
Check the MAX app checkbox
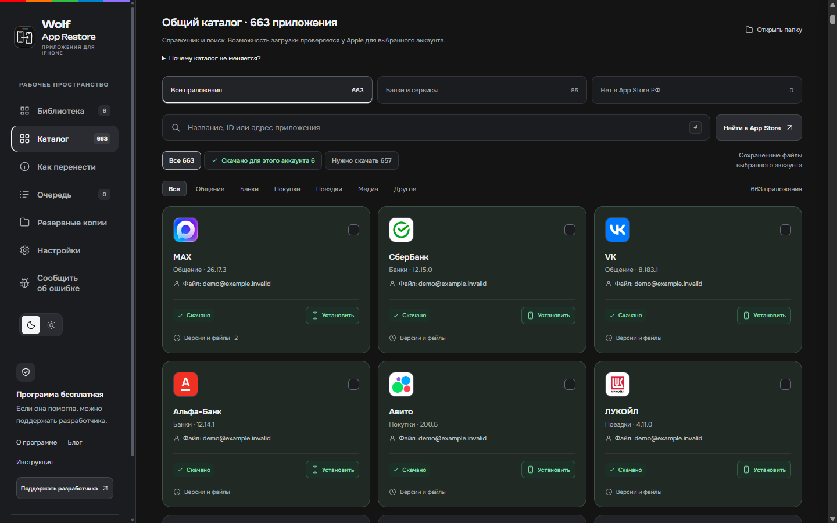[353, 230]
